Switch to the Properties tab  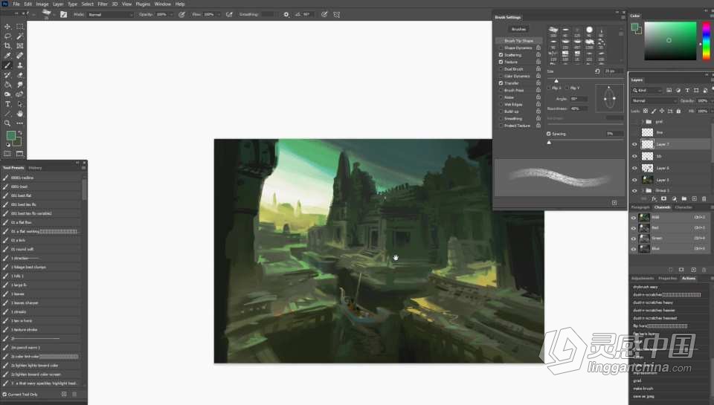pyautogui.click(x=668, y=278)
